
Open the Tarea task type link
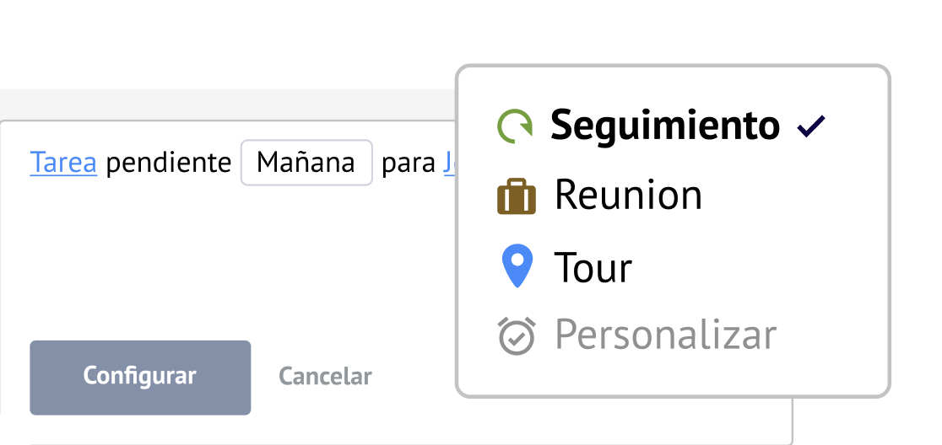point(63,162)
